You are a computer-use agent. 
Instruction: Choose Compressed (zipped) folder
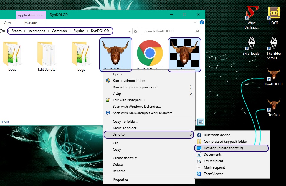point(232,142)
